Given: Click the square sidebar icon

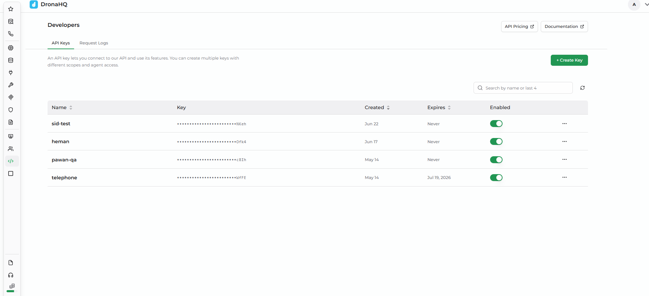Looking at the screenshot, I should [x=11, y=173].
